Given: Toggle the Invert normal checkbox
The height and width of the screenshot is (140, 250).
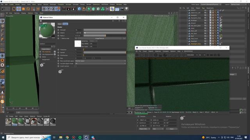Looking at the screenshot, I should click(x=75, y=66).
